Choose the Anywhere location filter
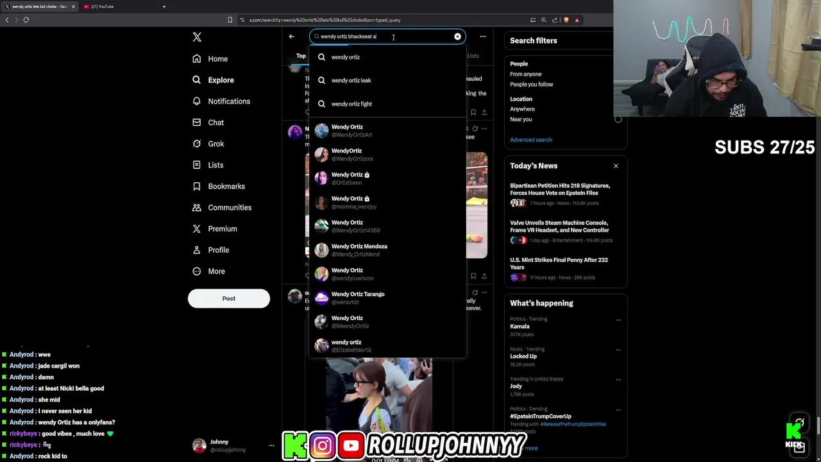The height and width of the screenshot is (462, 821). [x=522, y=109]
